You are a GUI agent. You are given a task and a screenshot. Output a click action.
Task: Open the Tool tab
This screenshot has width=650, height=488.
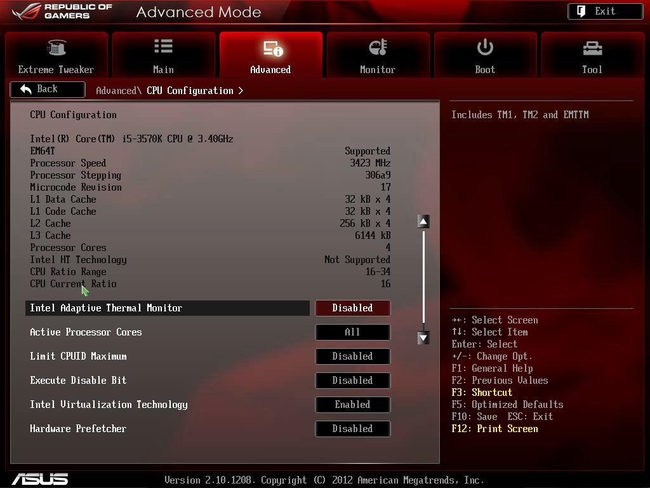click(592, 55)
